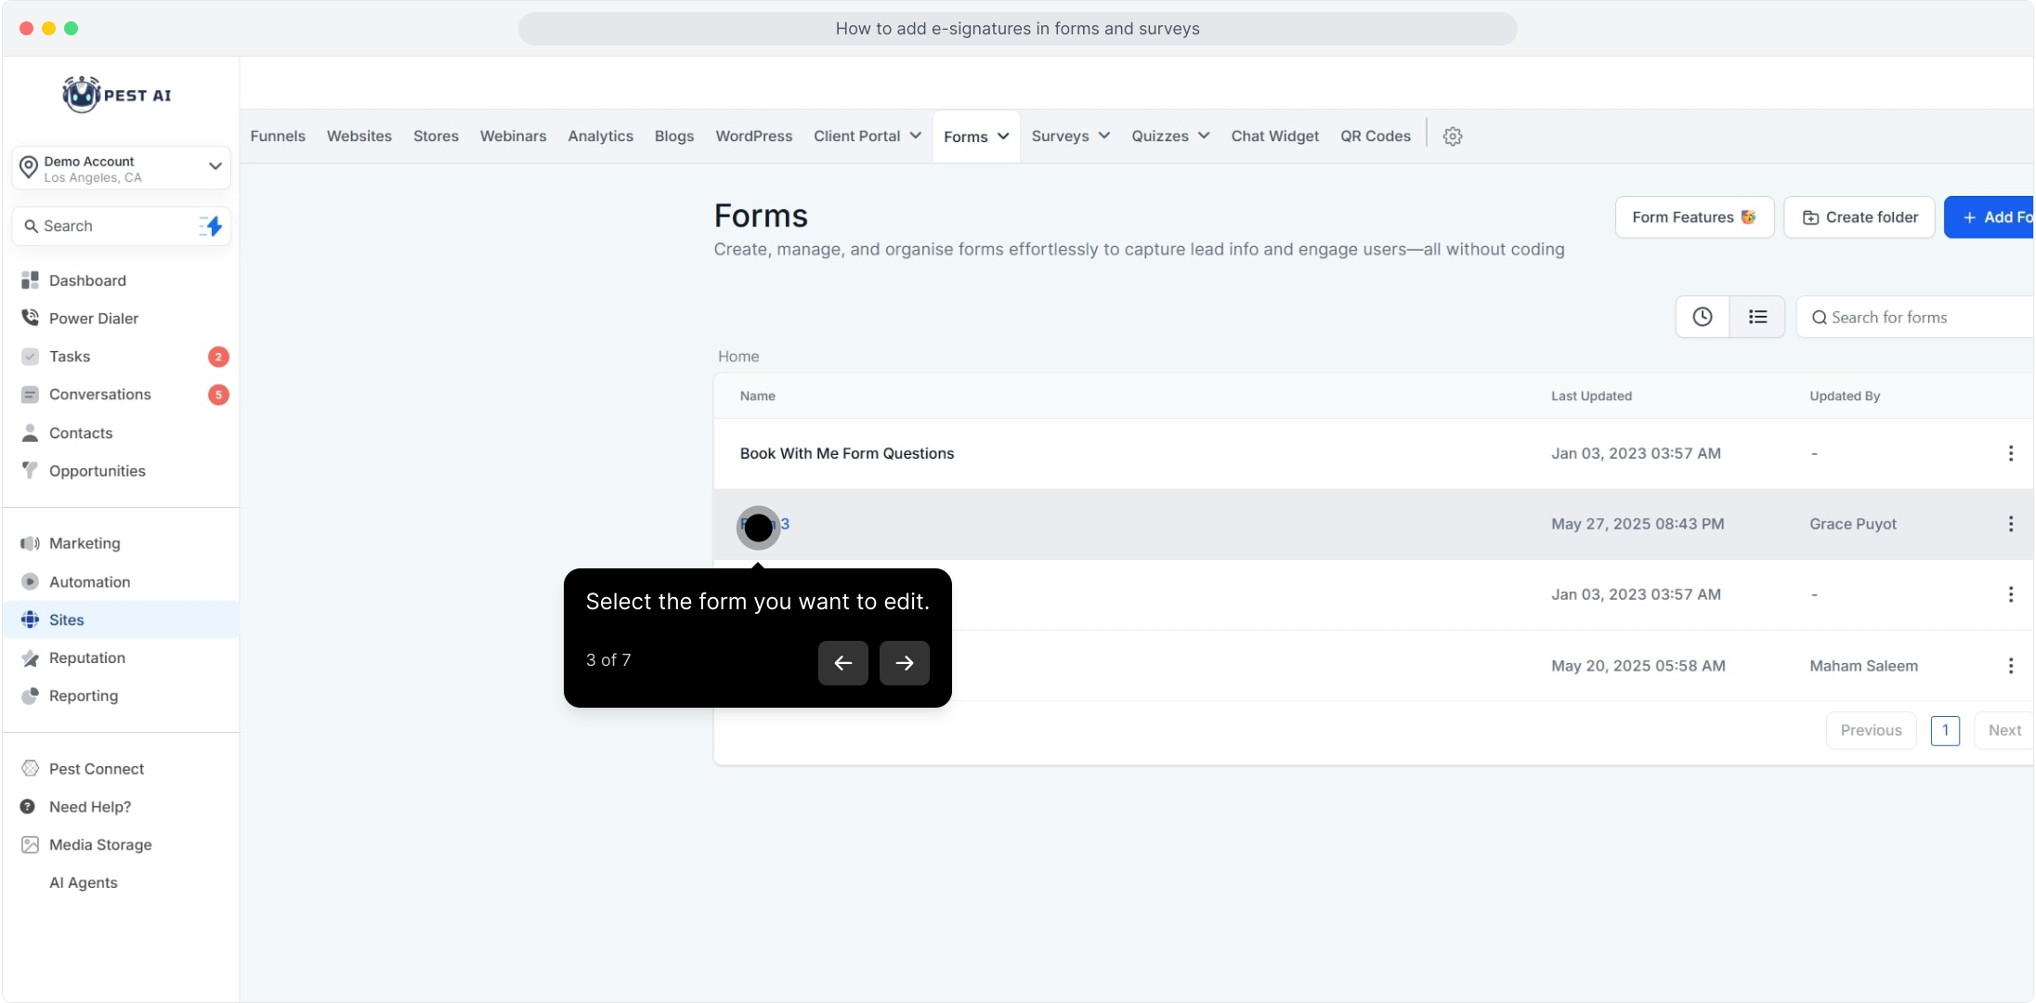Expand the Demo Account location switcher

[122, 168]
